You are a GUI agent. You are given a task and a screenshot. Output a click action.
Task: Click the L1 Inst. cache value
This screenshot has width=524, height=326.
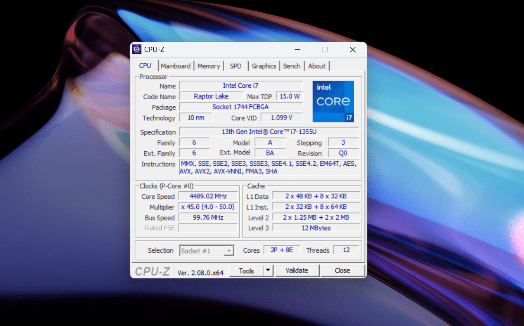(316, 207)
